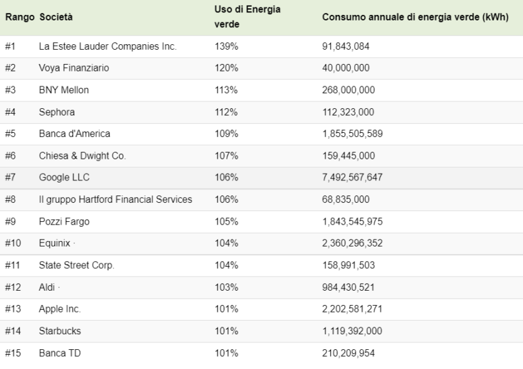The image size is (523, 369).
Task: Select the Google LLC cell
Action: point(64,177)
